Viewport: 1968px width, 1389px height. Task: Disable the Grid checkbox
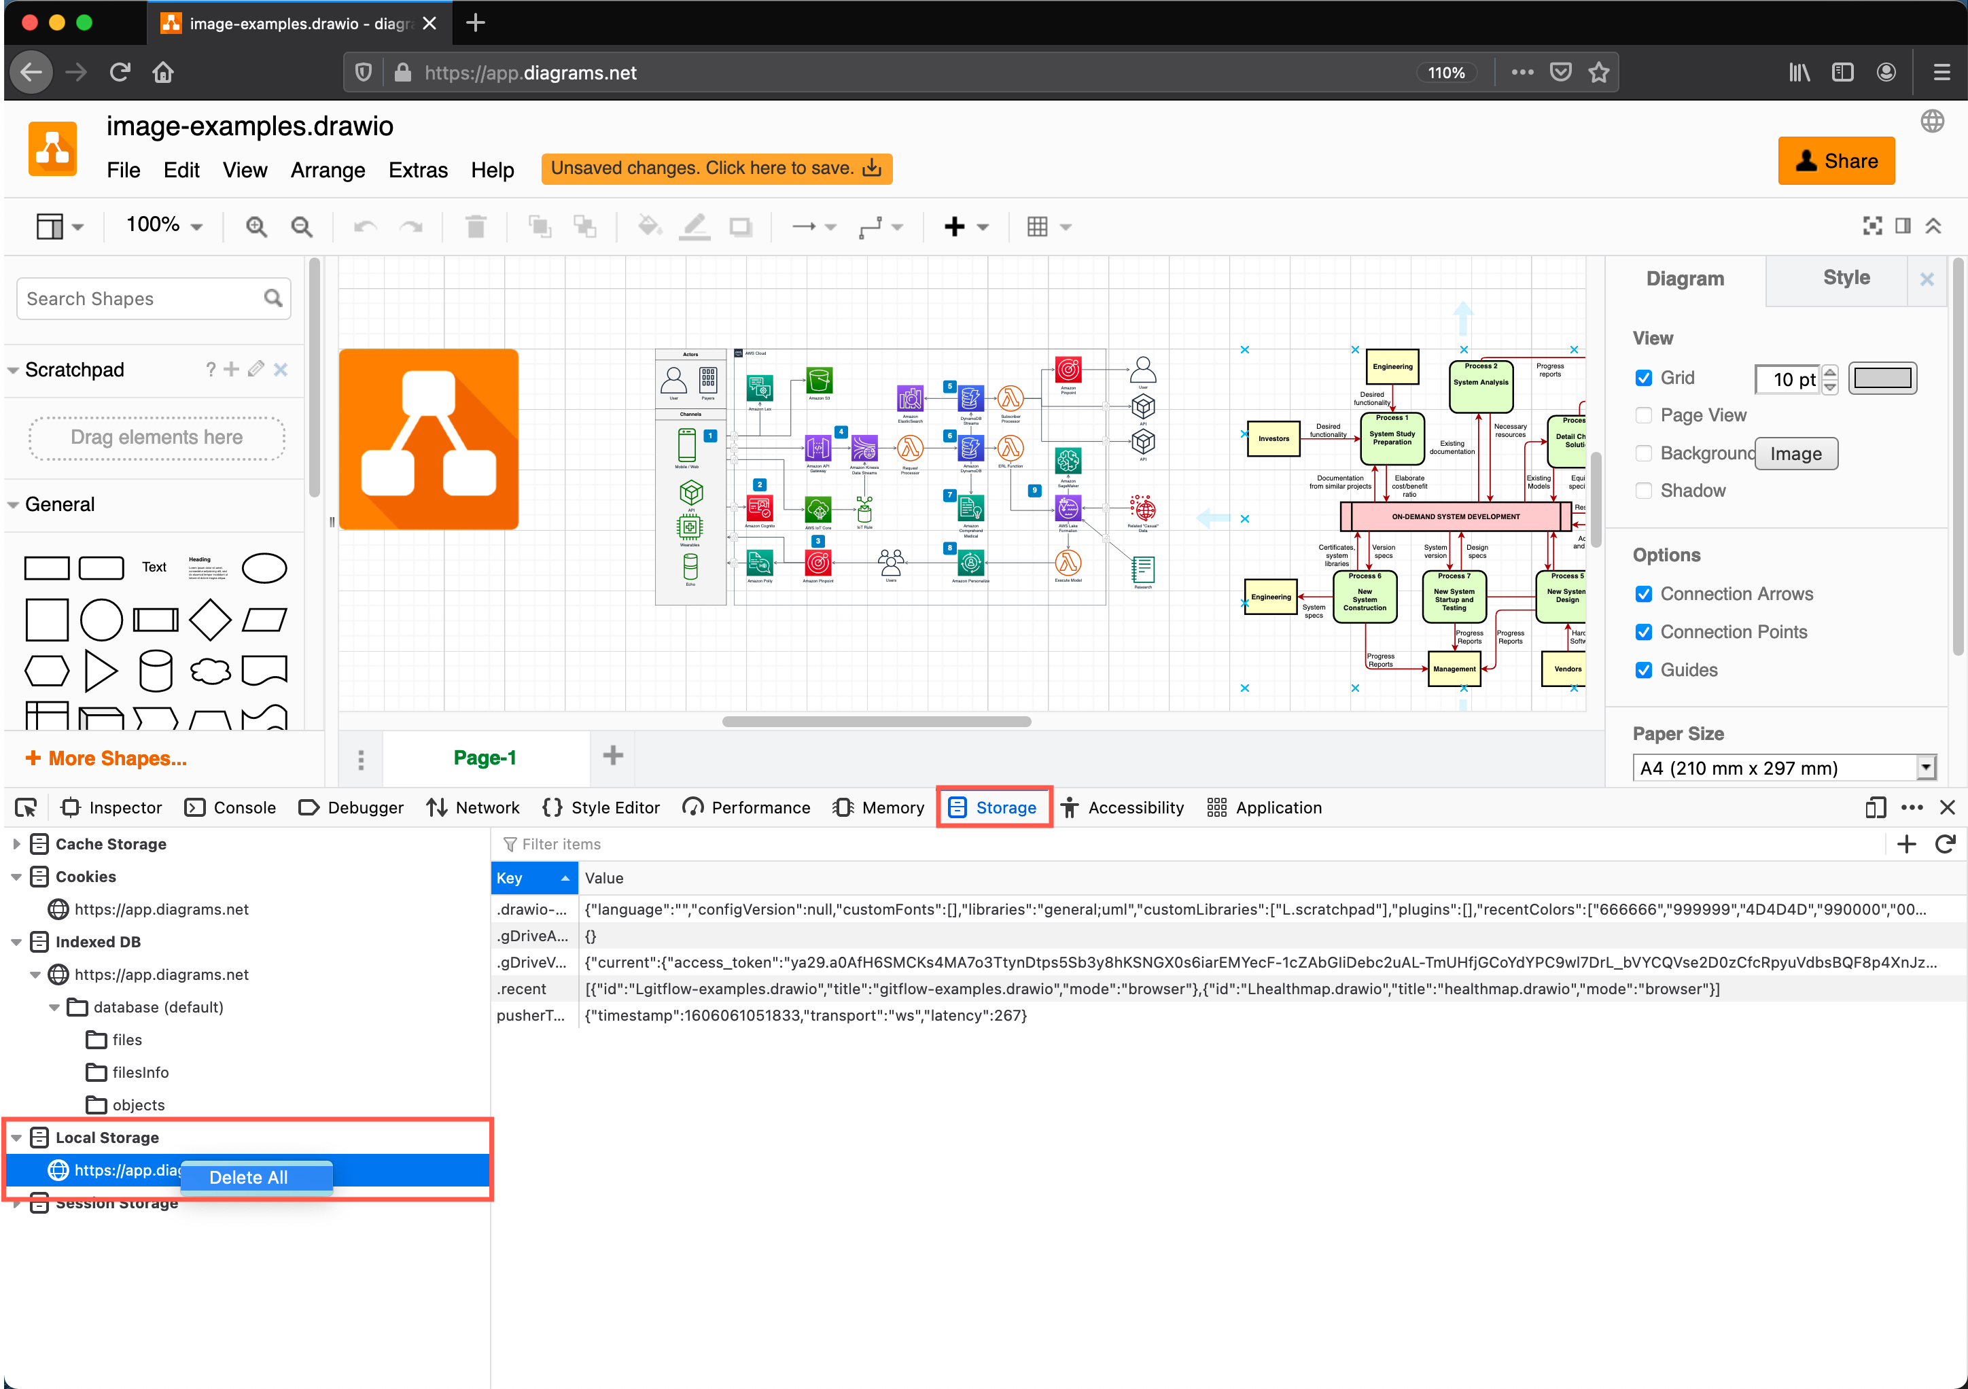point(1645,378)
